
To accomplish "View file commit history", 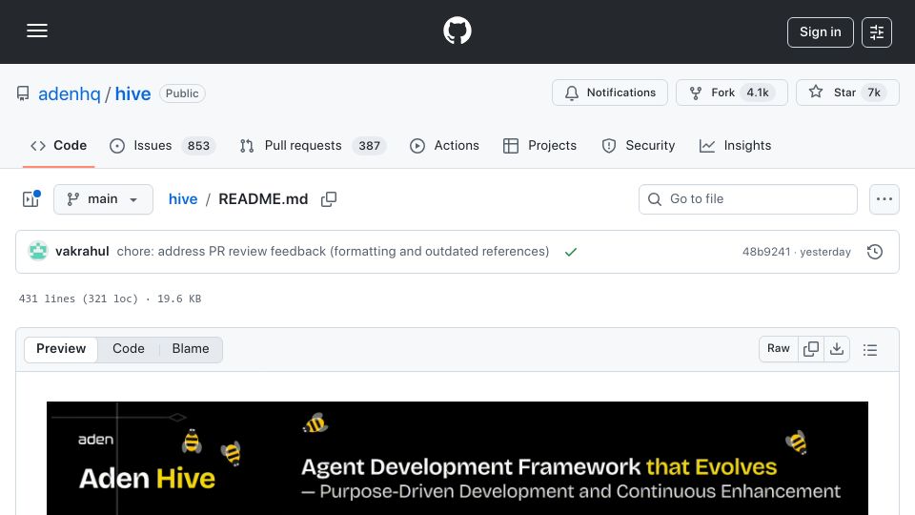I will pyautogui.click(x=875, y=252).
